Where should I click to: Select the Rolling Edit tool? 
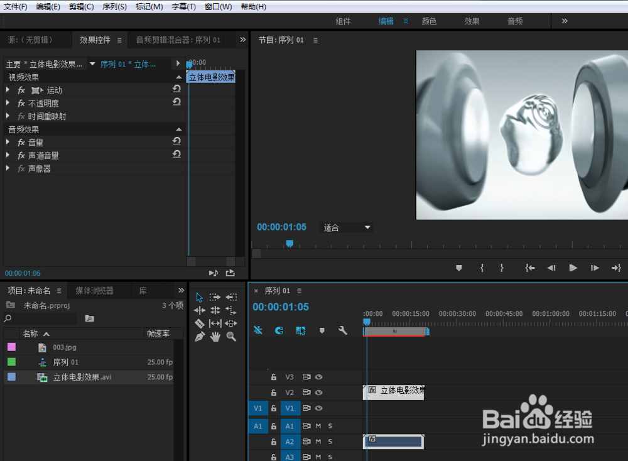pos(215,310)
